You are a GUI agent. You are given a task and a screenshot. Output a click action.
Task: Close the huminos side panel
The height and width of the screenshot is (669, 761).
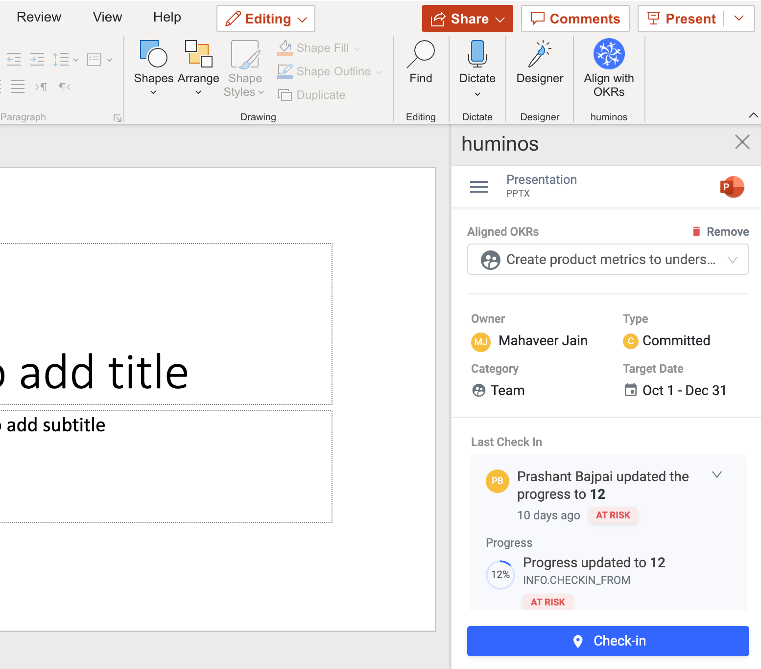(x=742, y=142)
